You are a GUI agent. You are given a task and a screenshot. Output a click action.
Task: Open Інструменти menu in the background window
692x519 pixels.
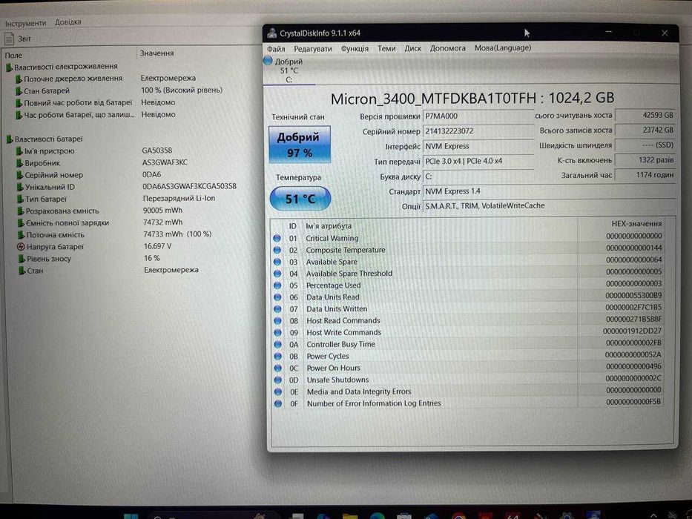(x=25, y=23)
